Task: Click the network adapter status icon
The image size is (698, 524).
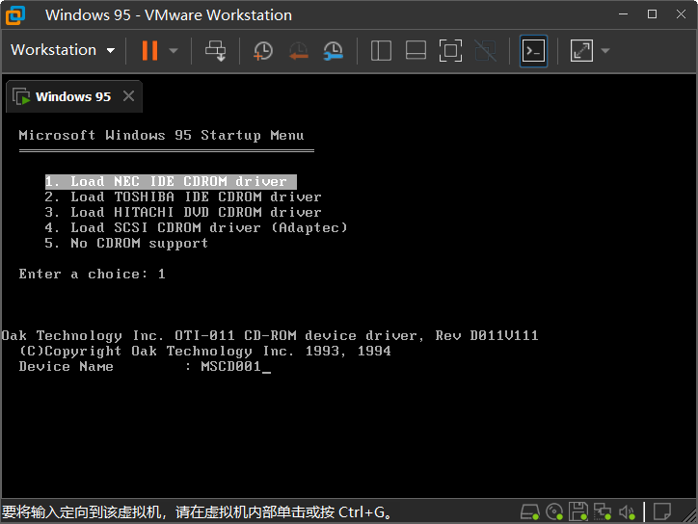Action: (603, 511)
